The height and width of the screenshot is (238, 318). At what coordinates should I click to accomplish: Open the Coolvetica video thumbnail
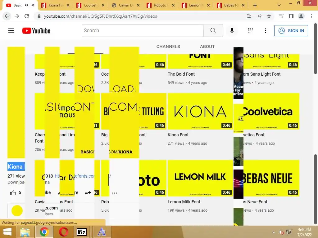271,111
